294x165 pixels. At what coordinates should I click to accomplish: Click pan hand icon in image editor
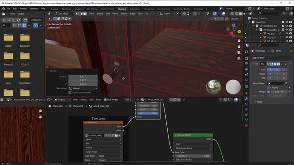pos(40,117)
